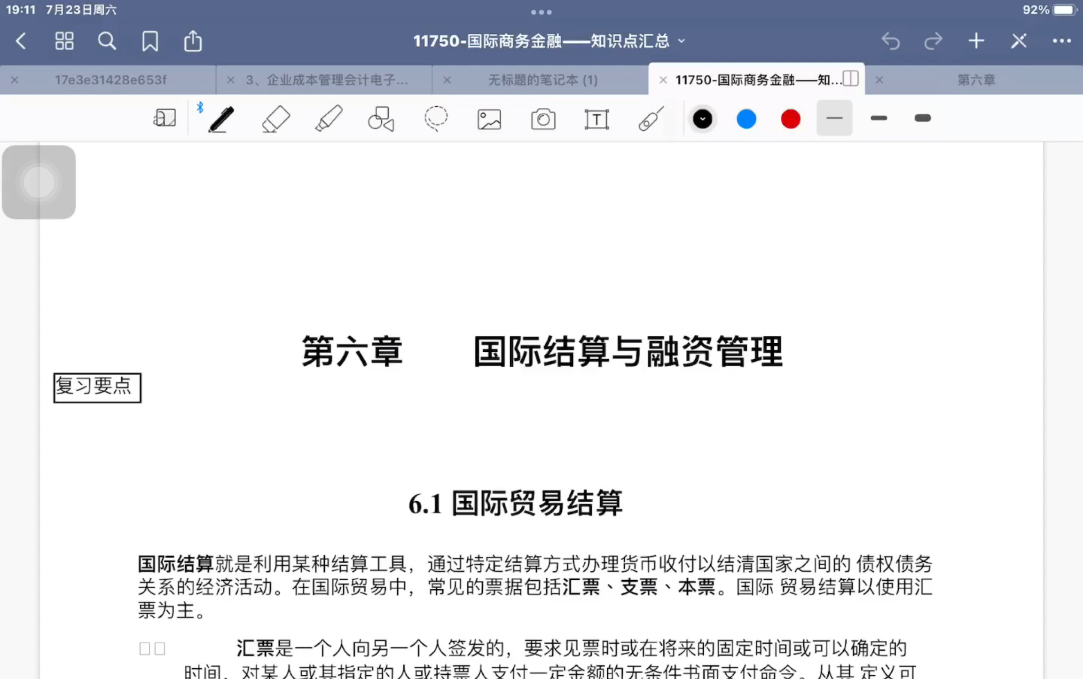Select the Eraser tool
Image resolution: width=1083 pixels, height=679 pixels.
point(276,118)
